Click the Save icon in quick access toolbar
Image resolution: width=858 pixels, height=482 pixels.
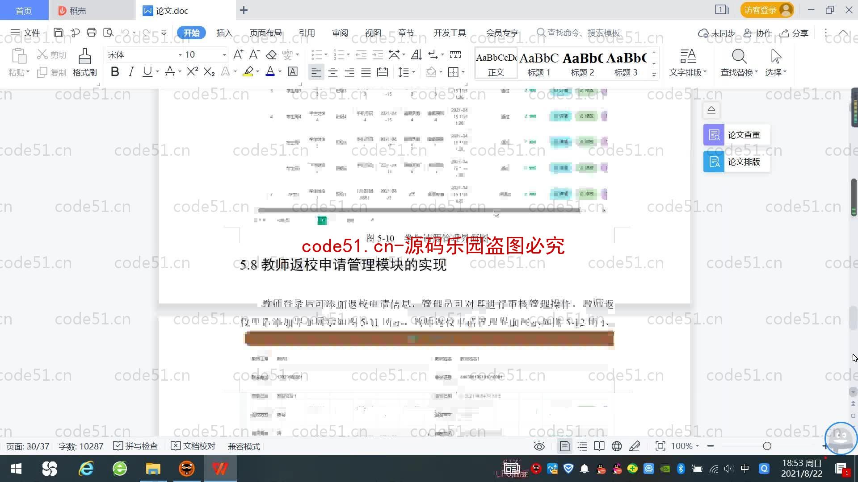58,33
